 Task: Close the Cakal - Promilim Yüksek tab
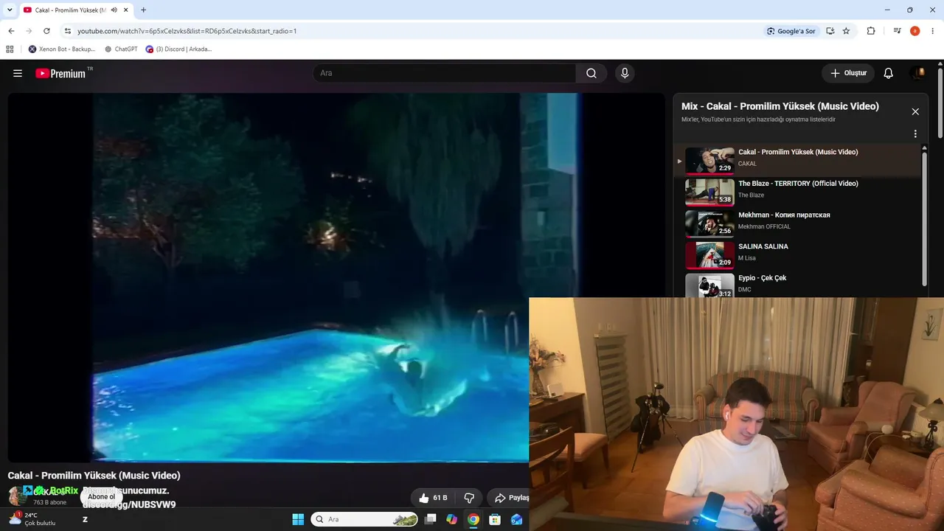[126, 10]
